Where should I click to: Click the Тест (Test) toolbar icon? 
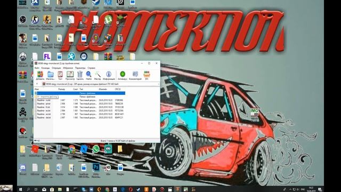coord(60,76)
